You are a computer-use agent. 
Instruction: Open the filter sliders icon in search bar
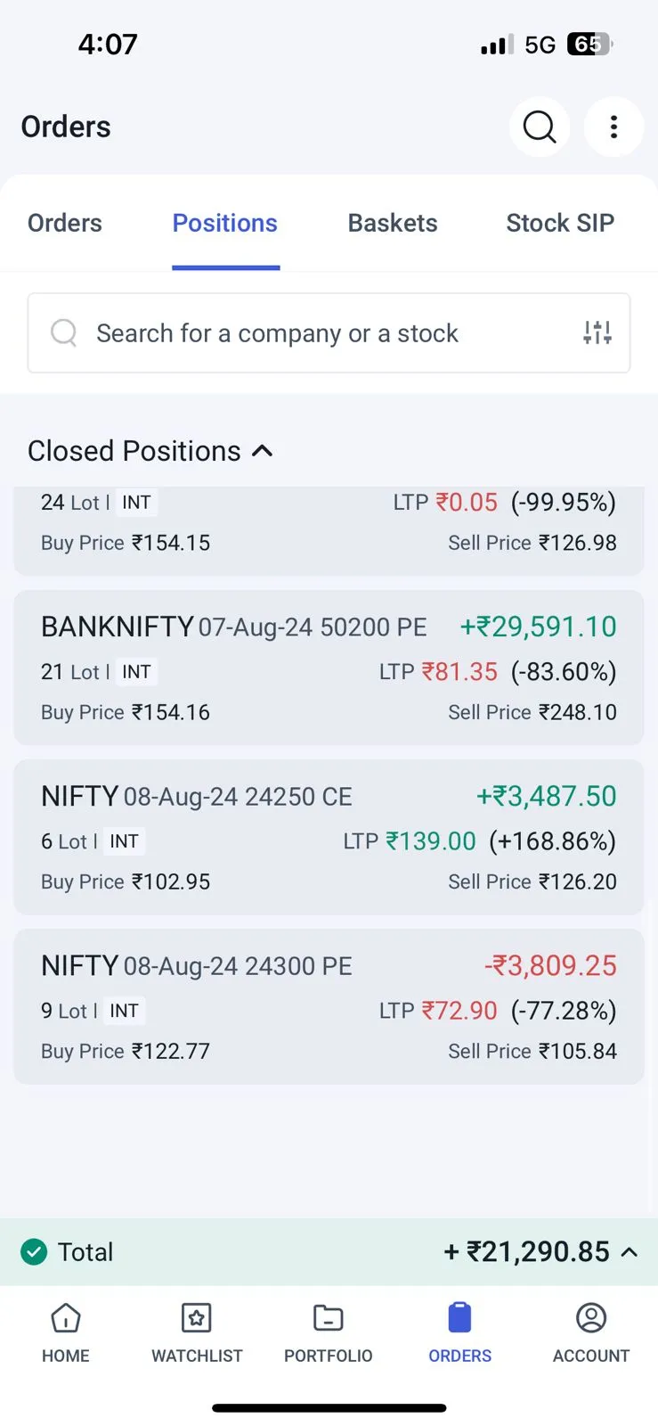[x=597, y=332]
